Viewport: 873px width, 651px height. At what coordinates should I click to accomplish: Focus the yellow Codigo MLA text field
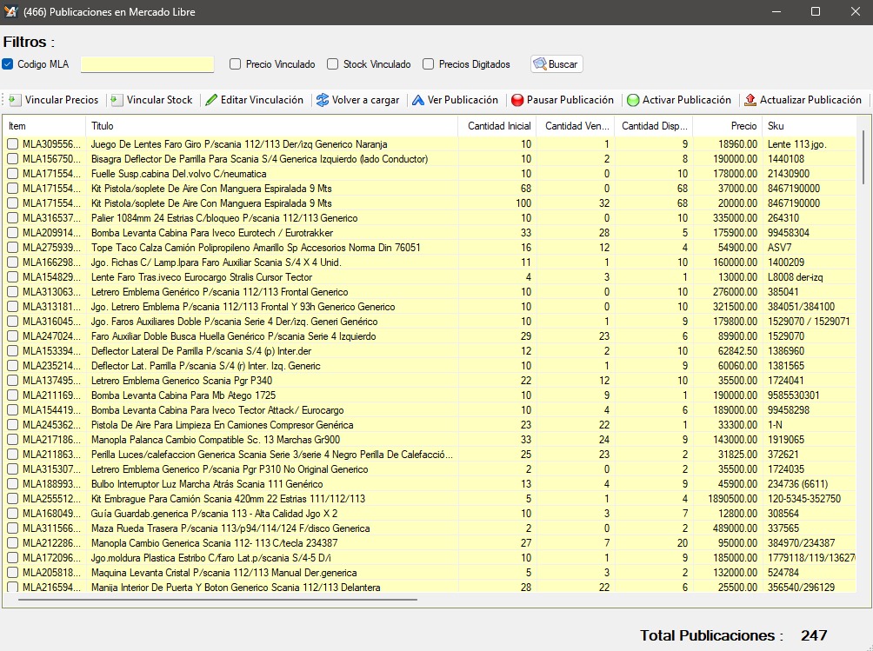[147, 64]
